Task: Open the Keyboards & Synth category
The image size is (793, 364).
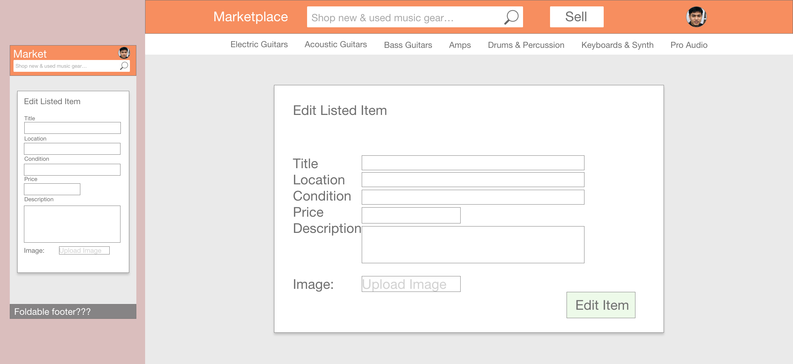Action: point(617,45)
